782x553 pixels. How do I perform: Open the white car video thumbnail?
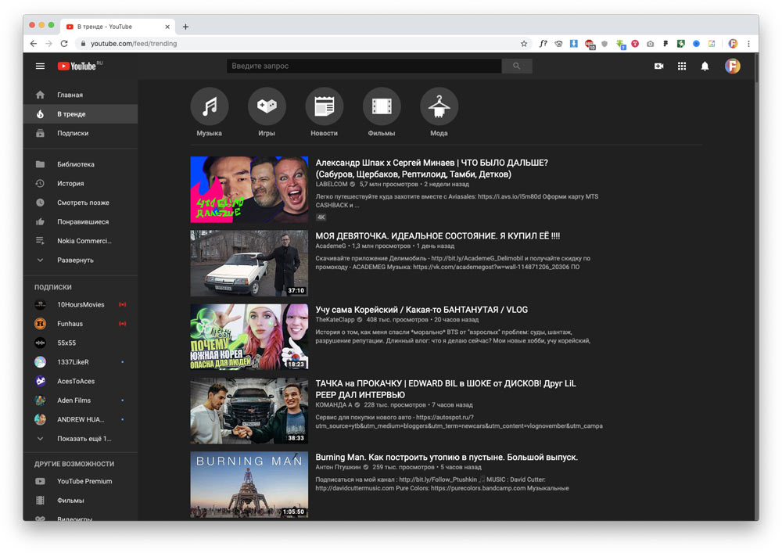point(249,263)
